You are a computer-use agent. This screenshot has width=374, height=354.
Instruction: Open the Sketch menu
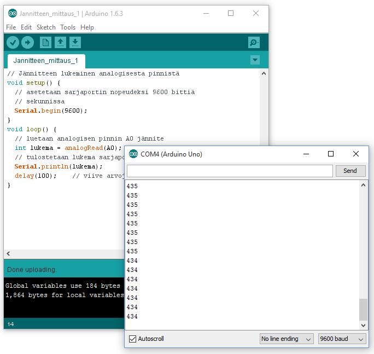click(46, 27)
